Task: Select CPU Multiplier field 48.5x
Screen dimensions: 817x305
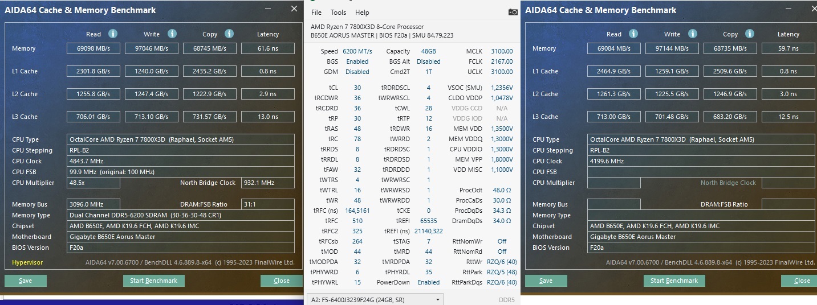Action: point(94,183)
